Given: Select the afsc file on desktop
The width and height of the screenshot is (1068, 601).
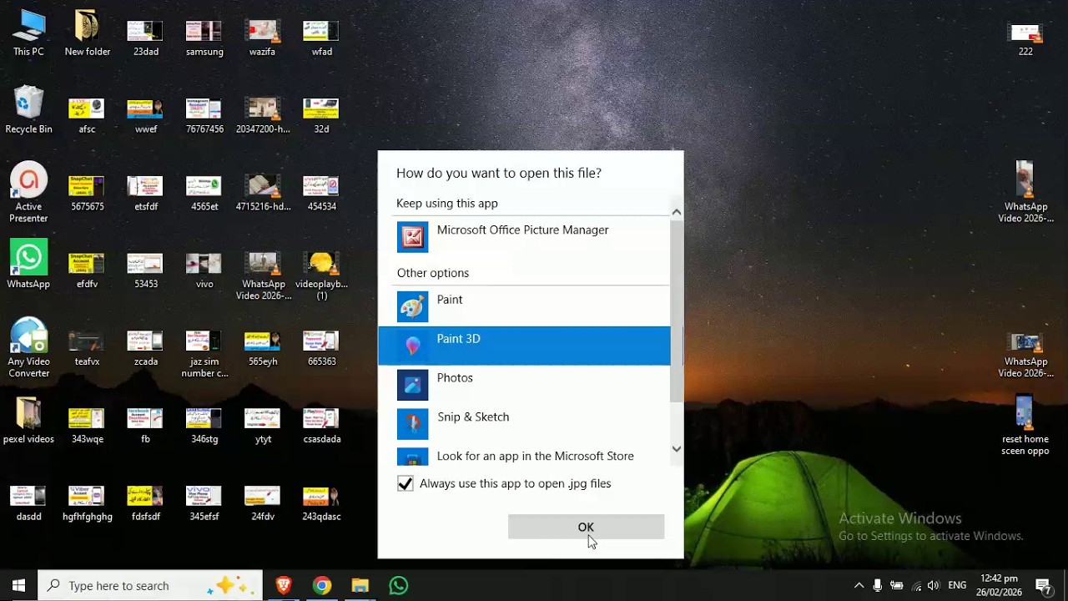Looking at the screenshot, I should pyautogui.click(x=87, y=115).
